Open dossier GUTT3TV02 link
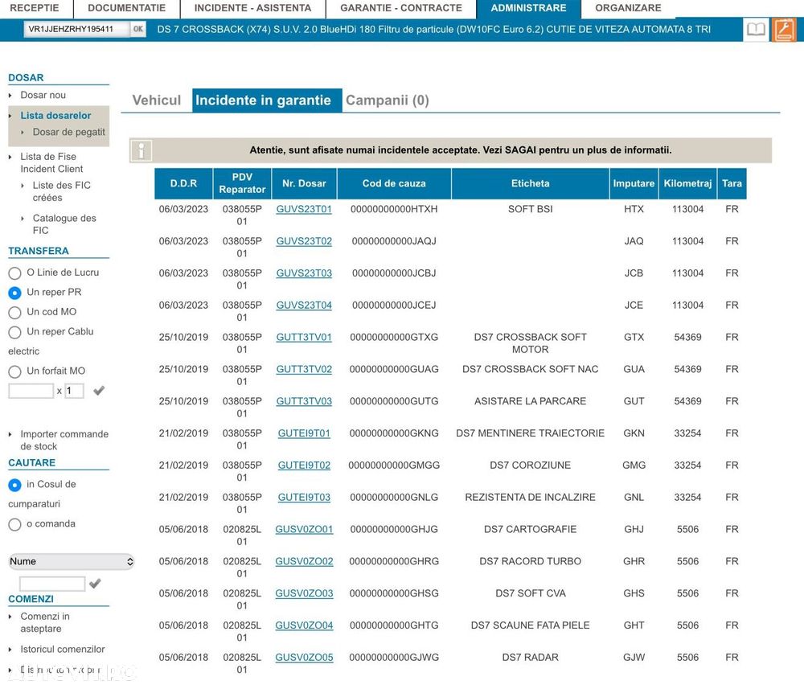Screen dimensions: 804x689 [x=304, y=370]
